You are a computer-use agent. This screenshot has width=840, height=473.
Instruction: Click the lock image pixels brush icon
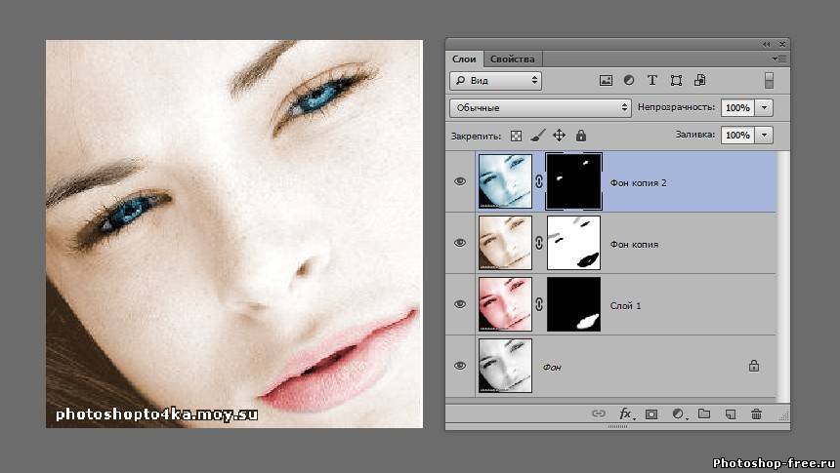537,136
